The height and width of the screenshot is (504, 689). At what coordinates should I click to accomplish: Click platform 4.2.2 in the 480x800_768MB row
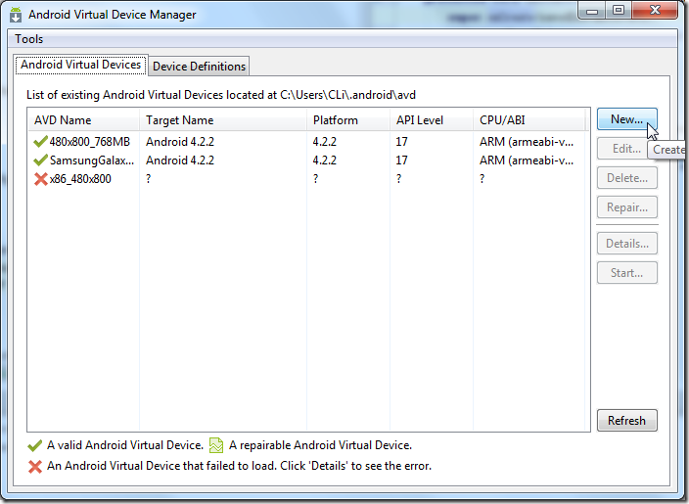pyautogui.click(x=324, y=142)
